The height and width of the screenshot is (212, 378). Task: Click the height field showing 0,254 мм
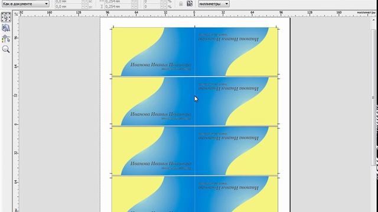tap(118, 6)
